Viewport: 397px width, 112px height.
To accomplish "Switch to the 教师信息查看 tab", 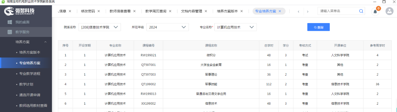I will coord(120,11).
